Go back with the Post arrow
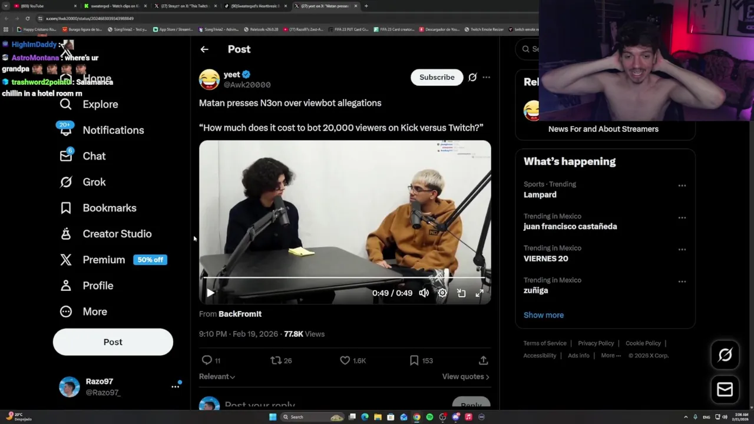Image resolution: width=754 pixels, height=424 pixels. 204,49
